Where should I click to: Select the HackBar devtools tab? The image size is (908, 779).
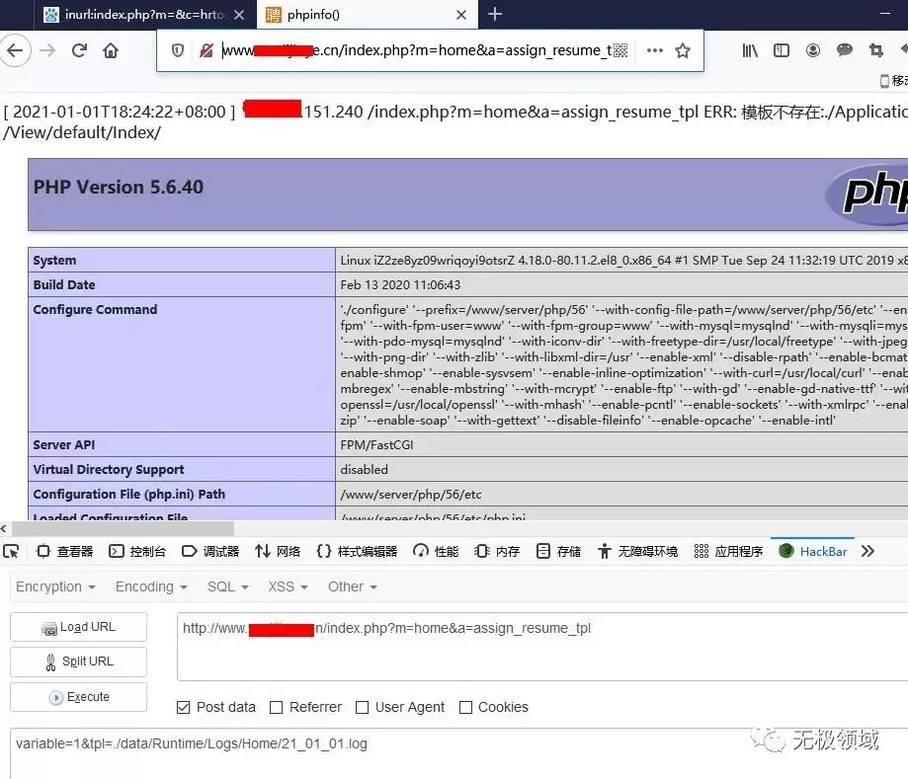(813, 552)
